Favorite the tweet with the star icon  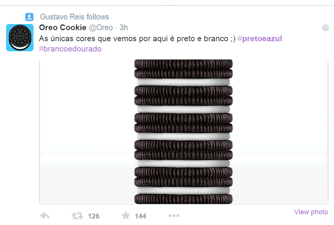point(126,215)
